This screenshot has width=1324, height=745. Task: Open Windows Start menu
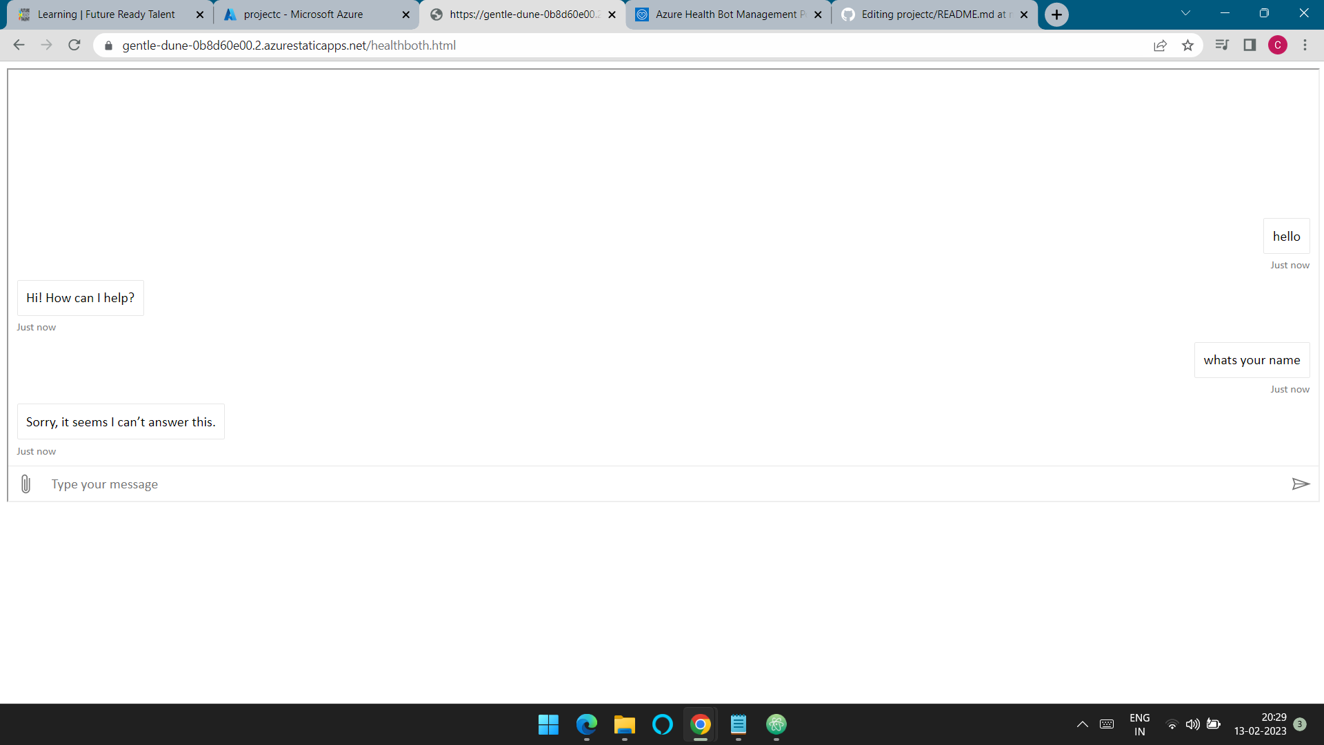pos(548,724)
